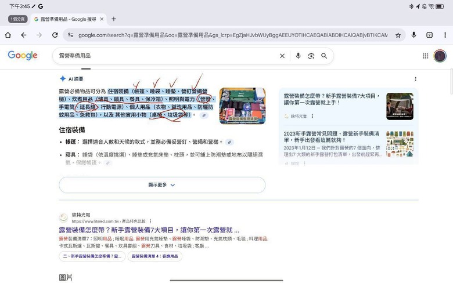Start voice search in Google search box
This screenshot has width=453, height=283.
point(298,56)
